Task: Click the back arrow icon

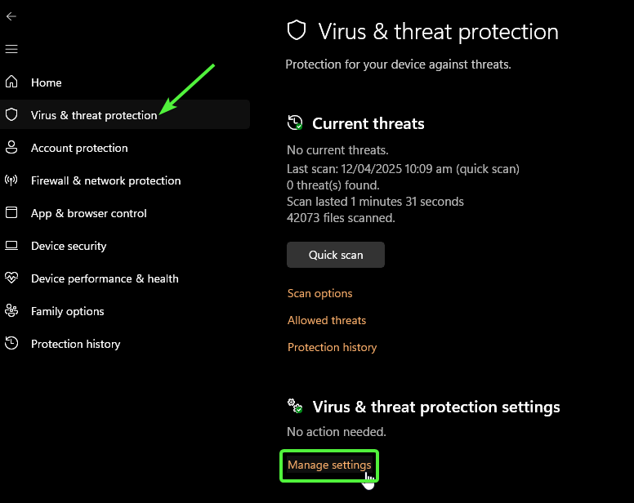Action: (11, 16)
